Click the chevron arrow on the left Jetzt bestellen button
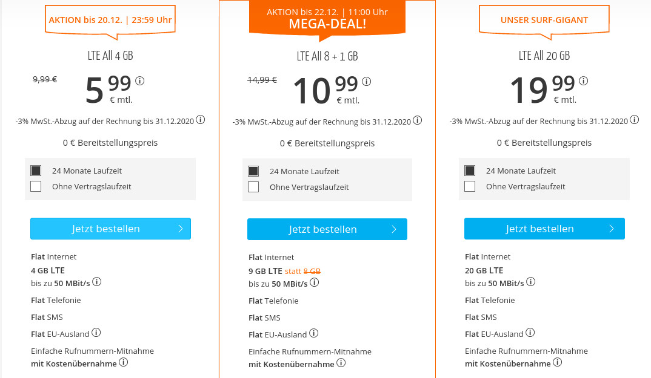Viewport: 651px width, 378px height. [x=180, y=229]
